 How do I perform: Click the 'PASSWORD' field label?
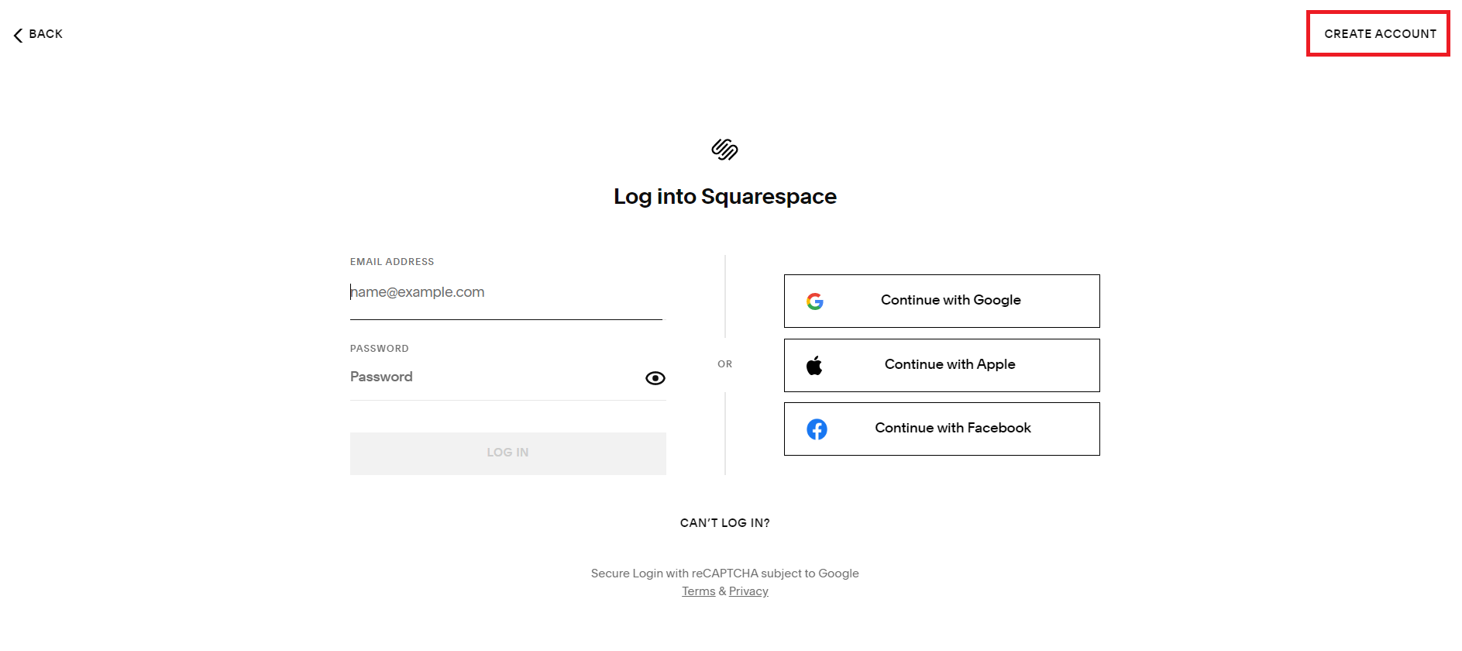click(380, 349)
